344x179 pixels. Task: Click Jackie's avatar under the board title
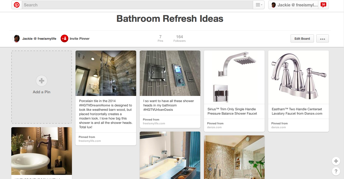coord(16,38)
